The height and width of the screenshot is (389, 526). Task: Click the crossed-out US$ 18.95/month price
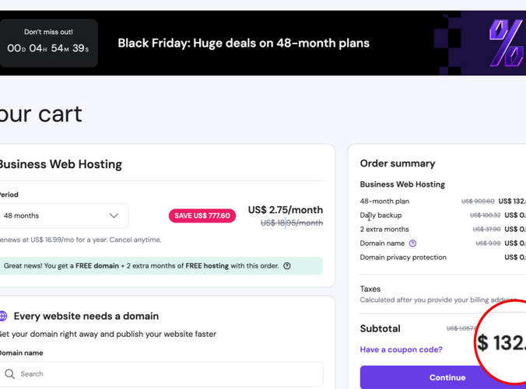pyautogui.click(x=291, y=223)
